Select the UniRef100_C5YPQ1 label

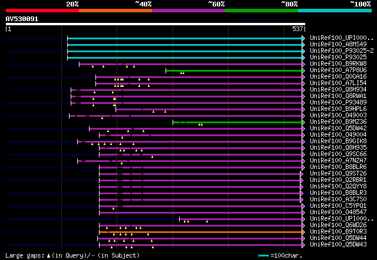pos(338,206)
